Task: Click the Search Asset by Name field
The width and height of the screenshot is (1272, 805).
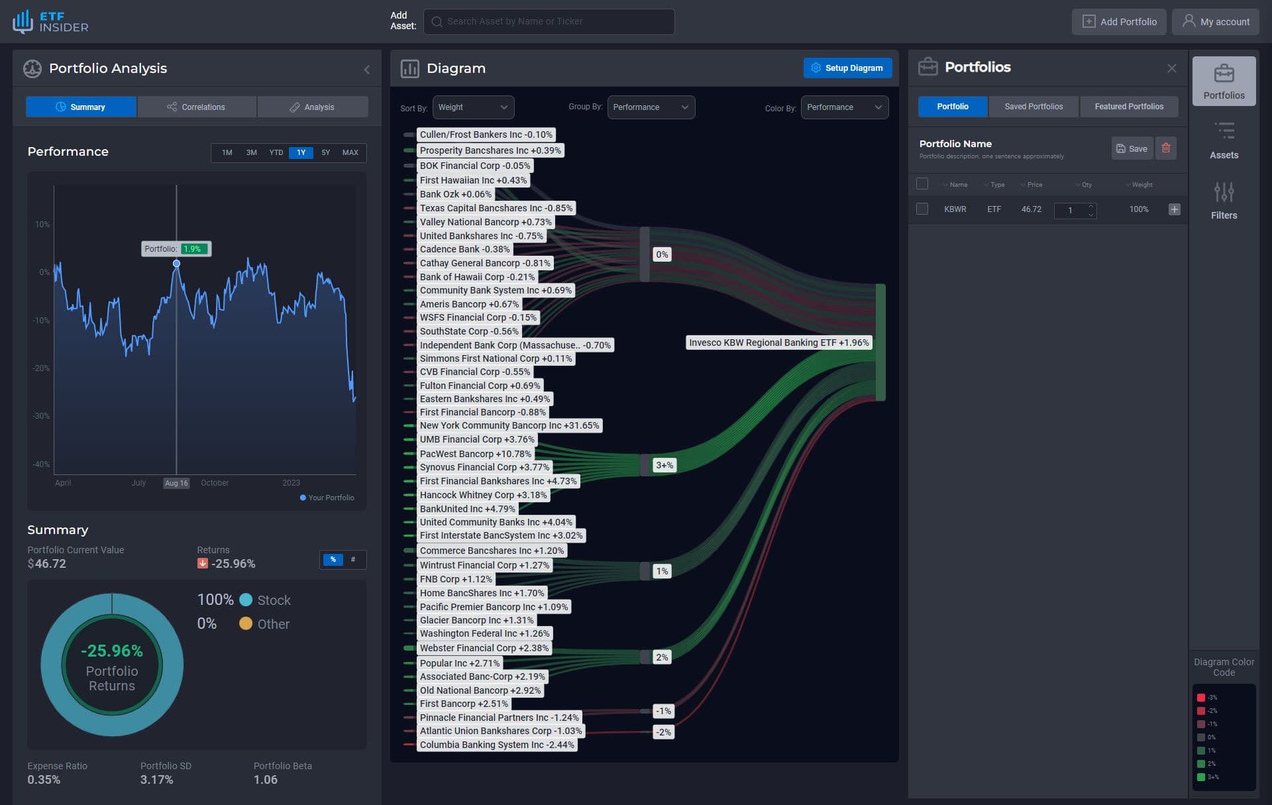Action: pyautogui.click(x=549, y=22)
